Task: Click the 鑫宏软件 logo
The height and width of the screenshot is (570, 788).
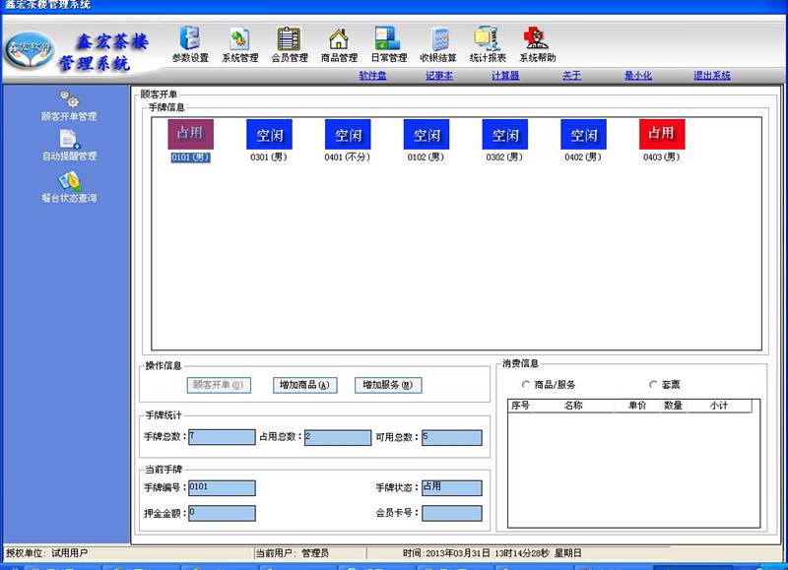Action: [x=30, y=51]
